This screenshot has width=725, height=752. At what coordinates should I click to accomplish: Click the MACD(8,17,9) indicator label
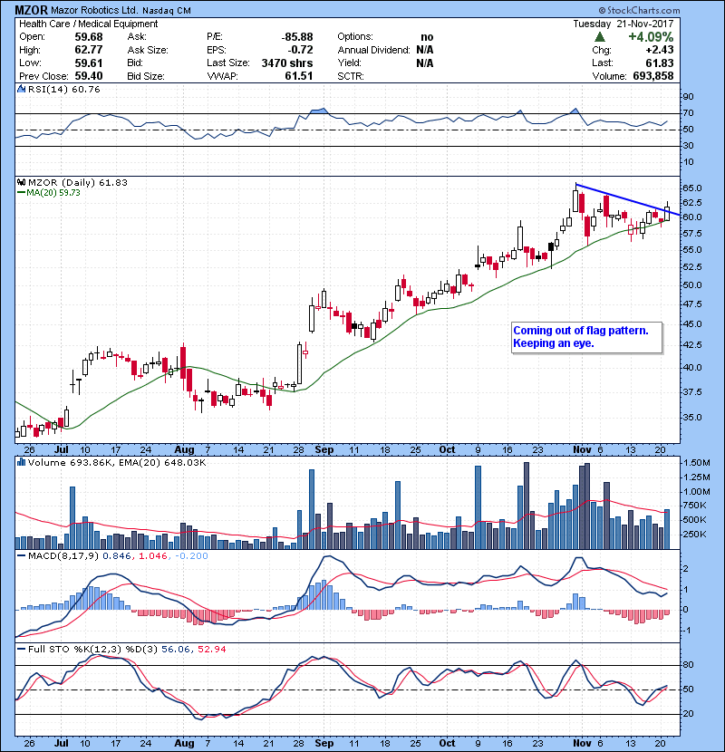[x=63, y=556]
